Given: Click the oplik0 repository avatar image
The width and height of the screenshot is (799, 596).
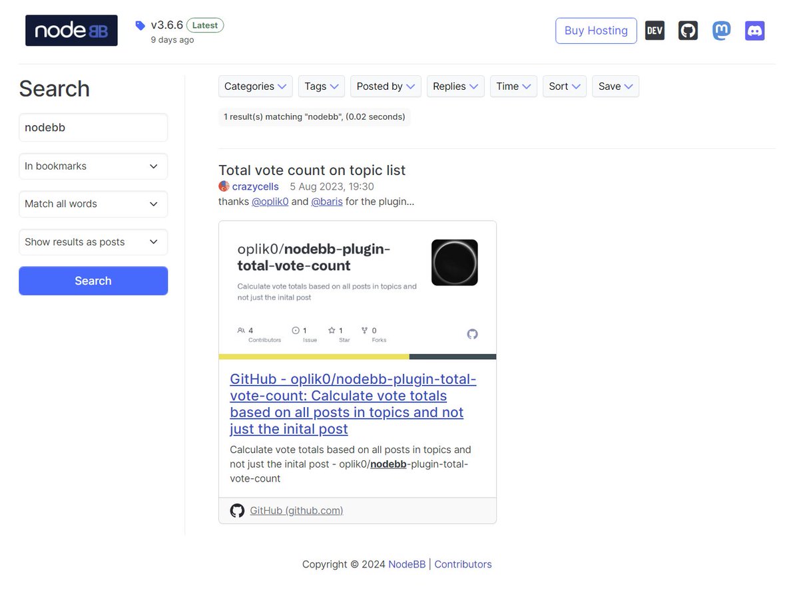Looking at the screenshot, I should coord(455,263).
